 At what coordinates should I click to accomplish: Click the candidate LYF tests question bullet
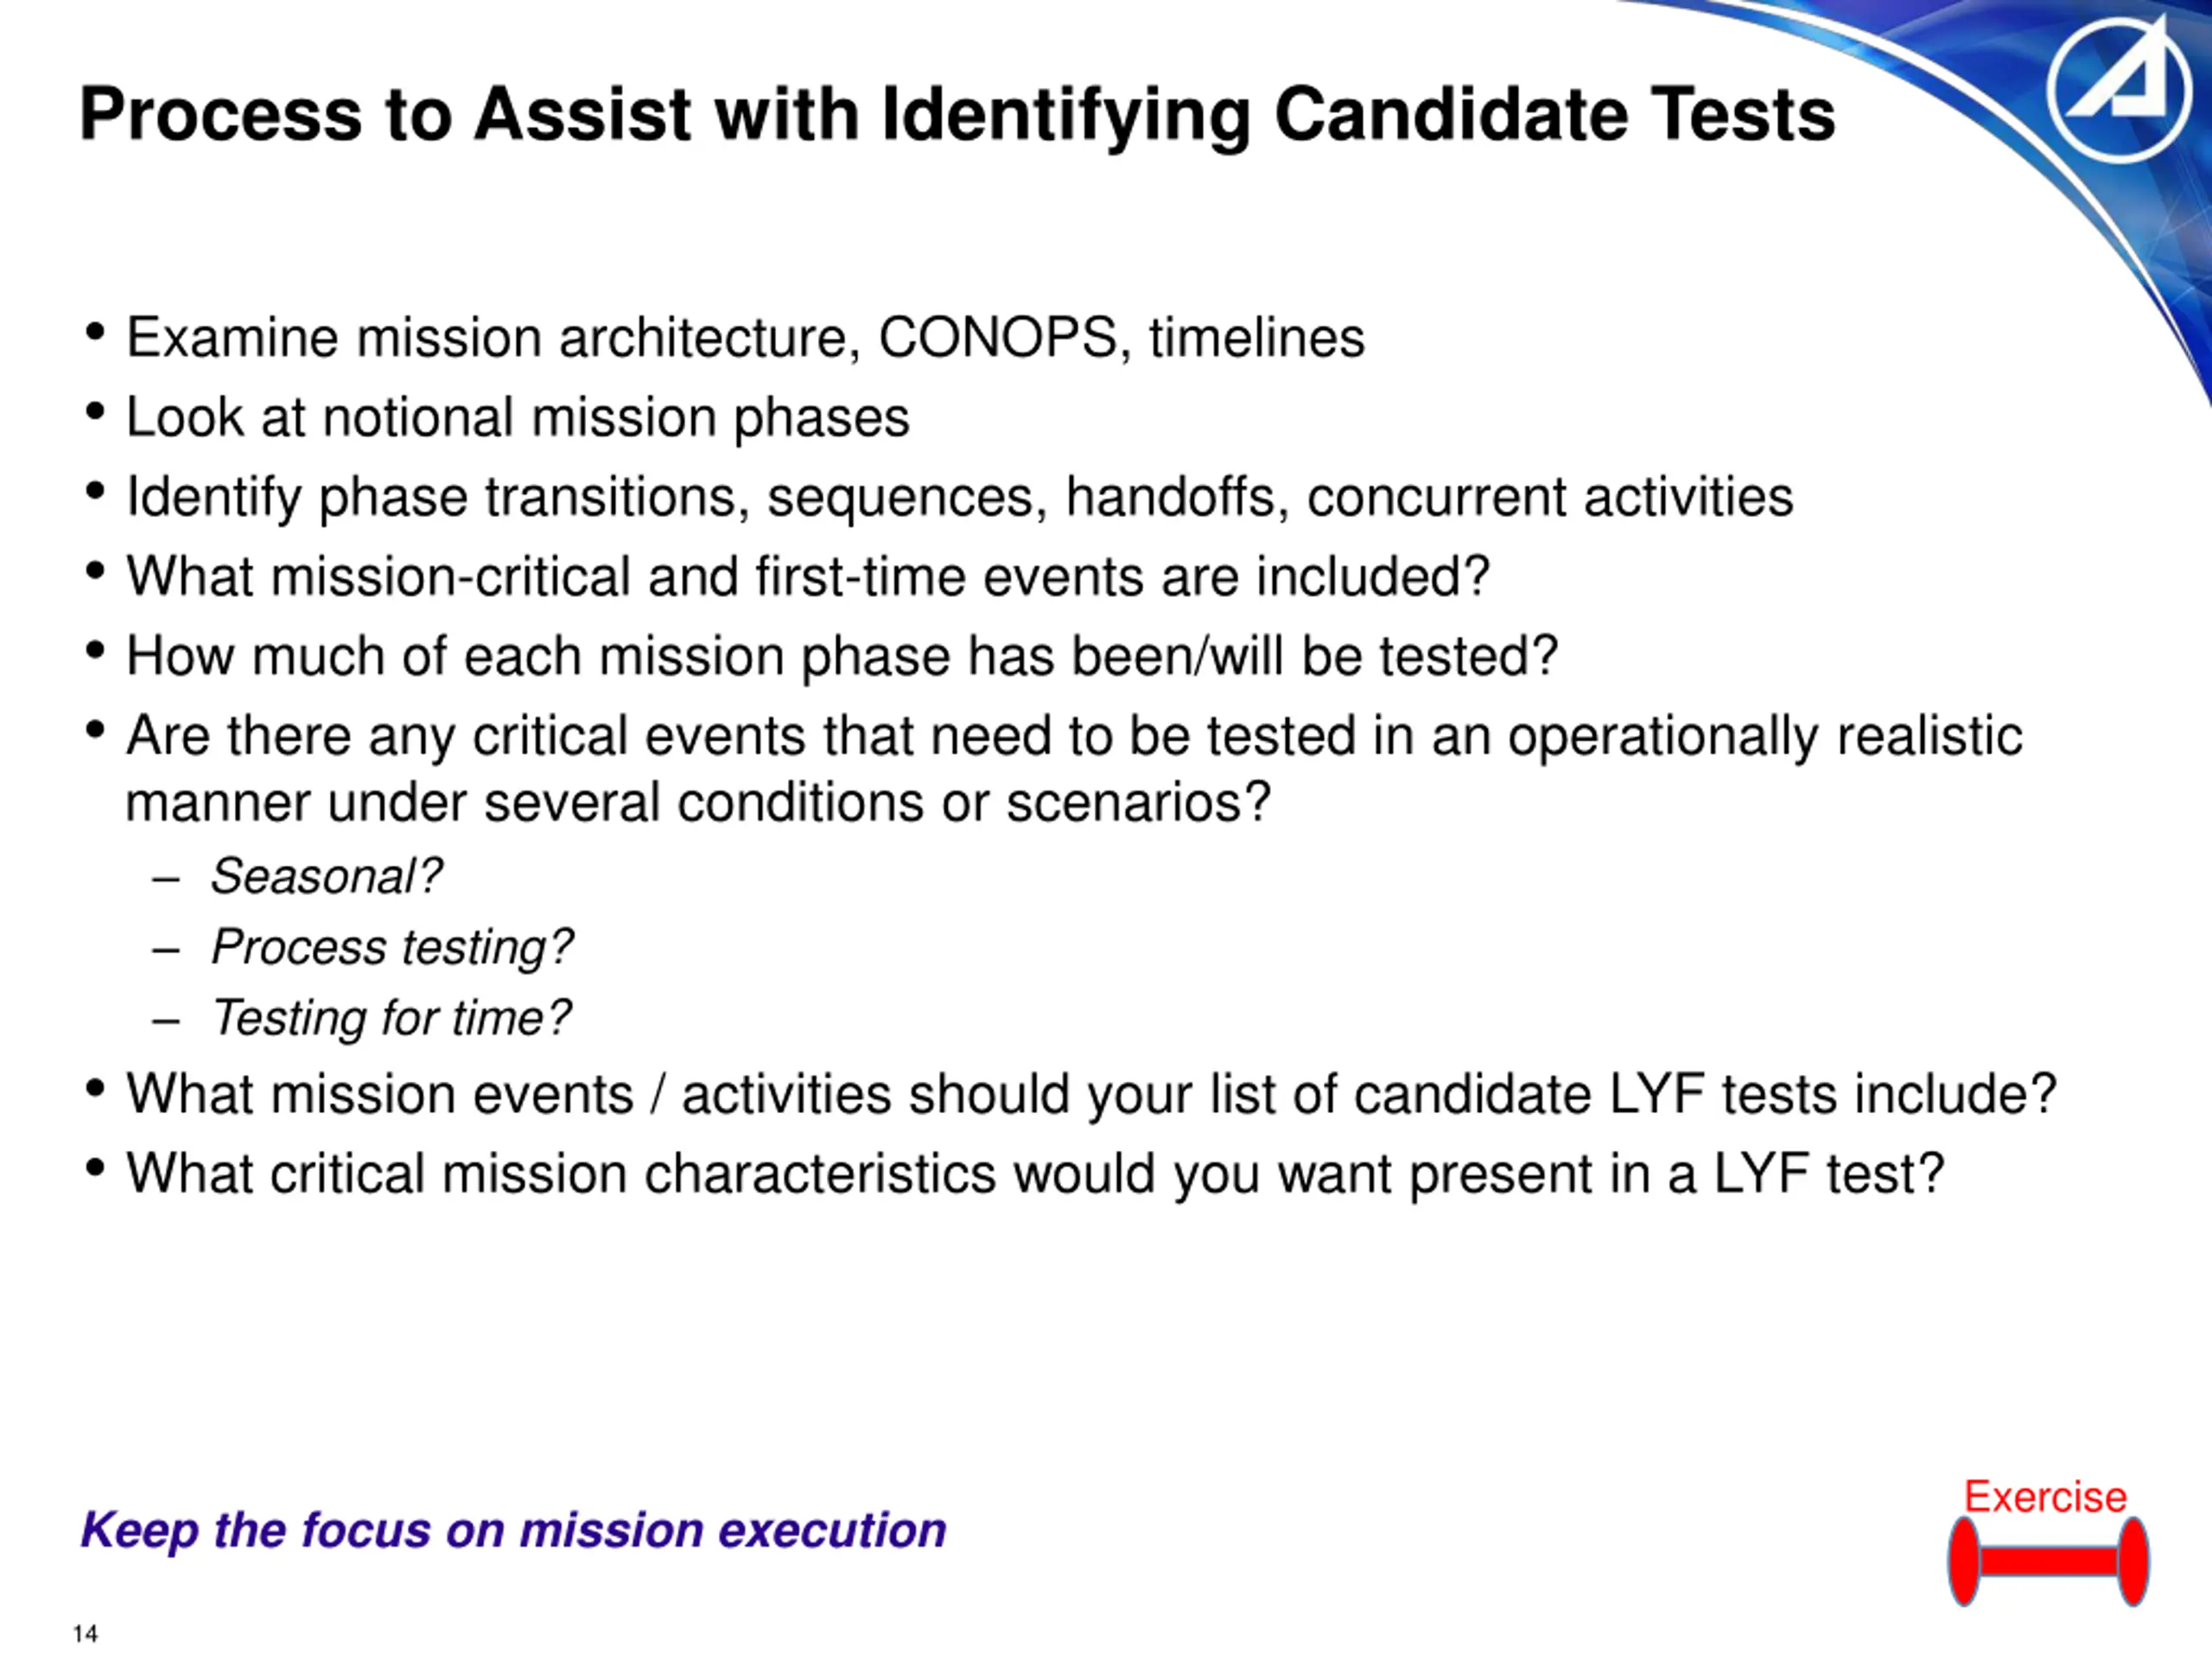pos(1091,1094)
